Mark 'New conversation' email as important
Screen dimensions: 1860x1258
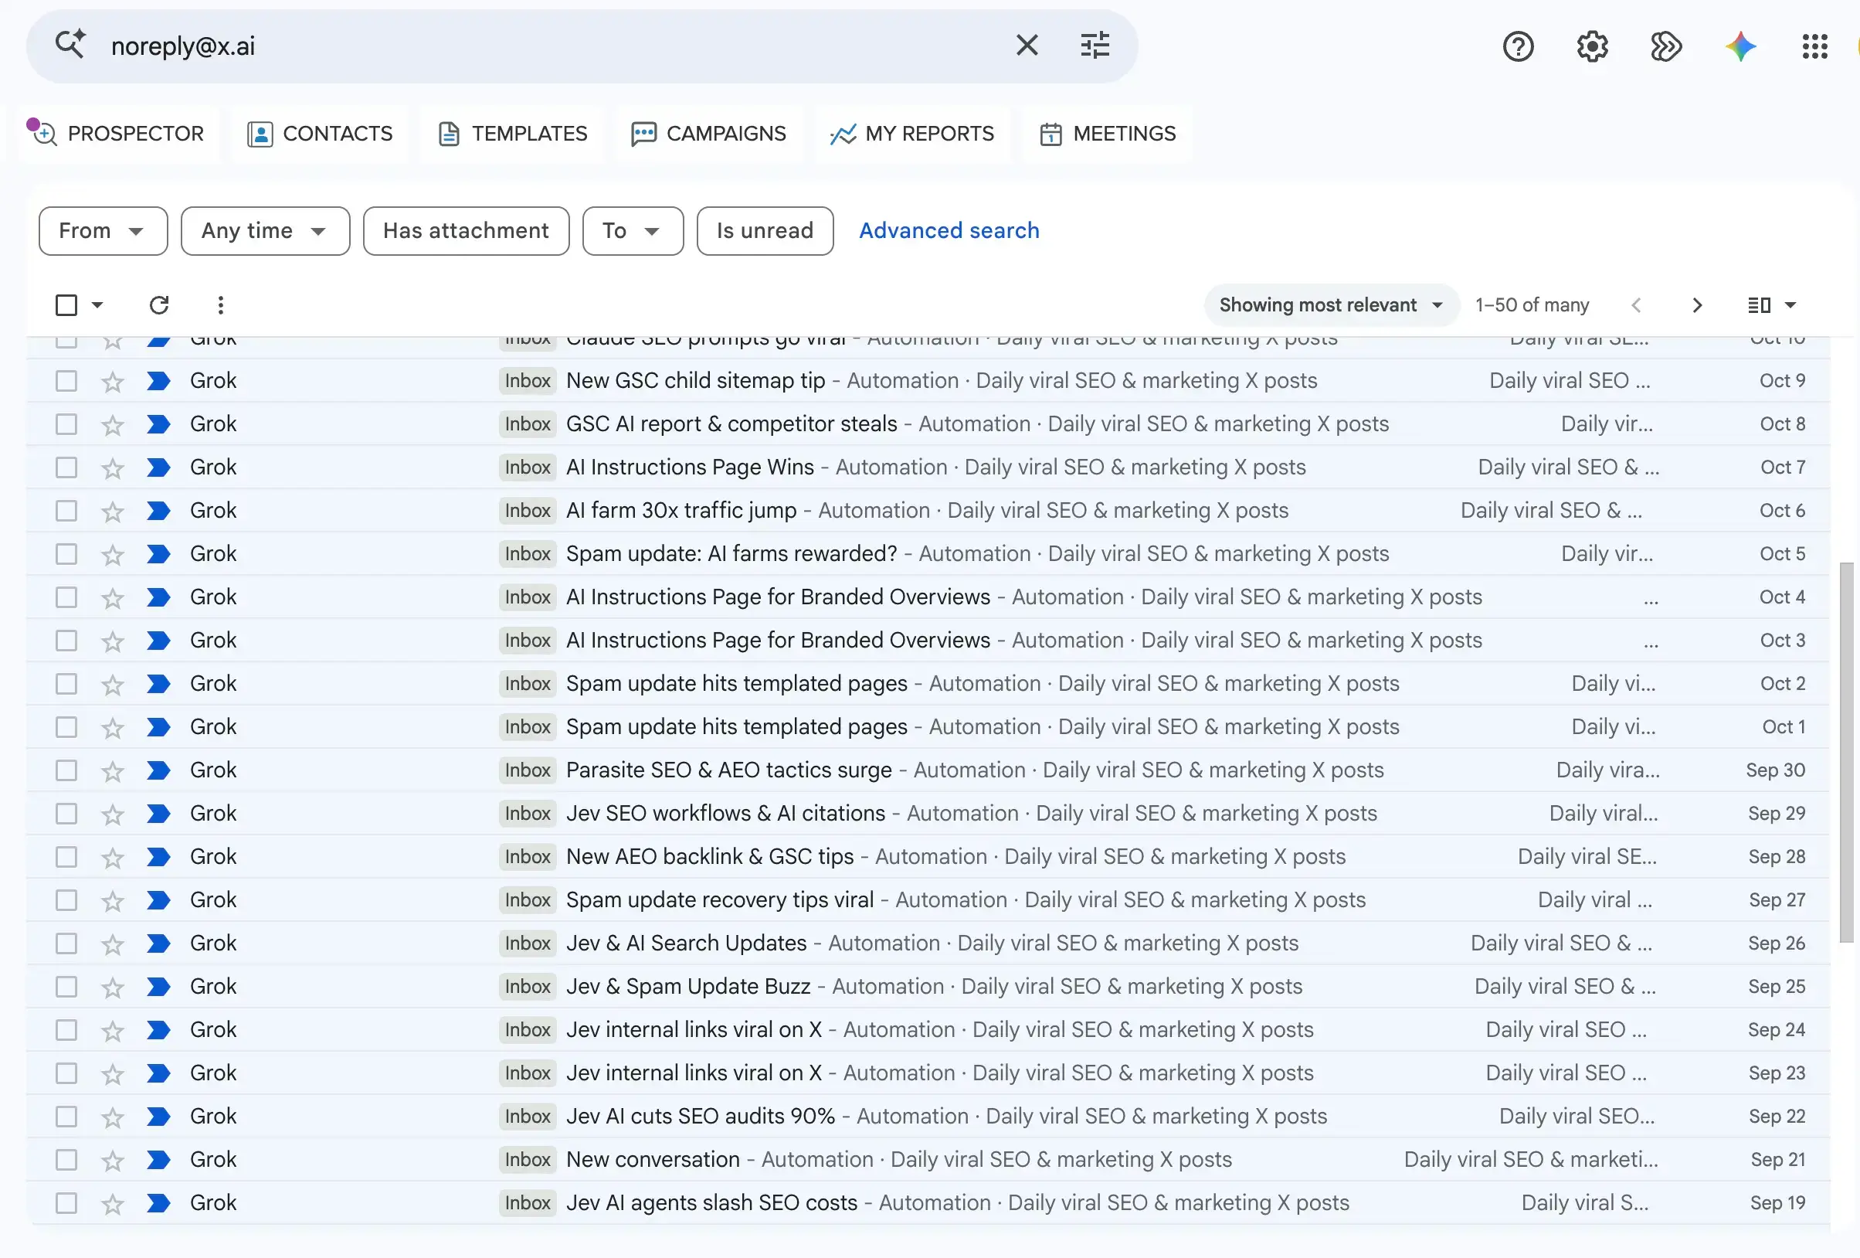coord(158,1160)
